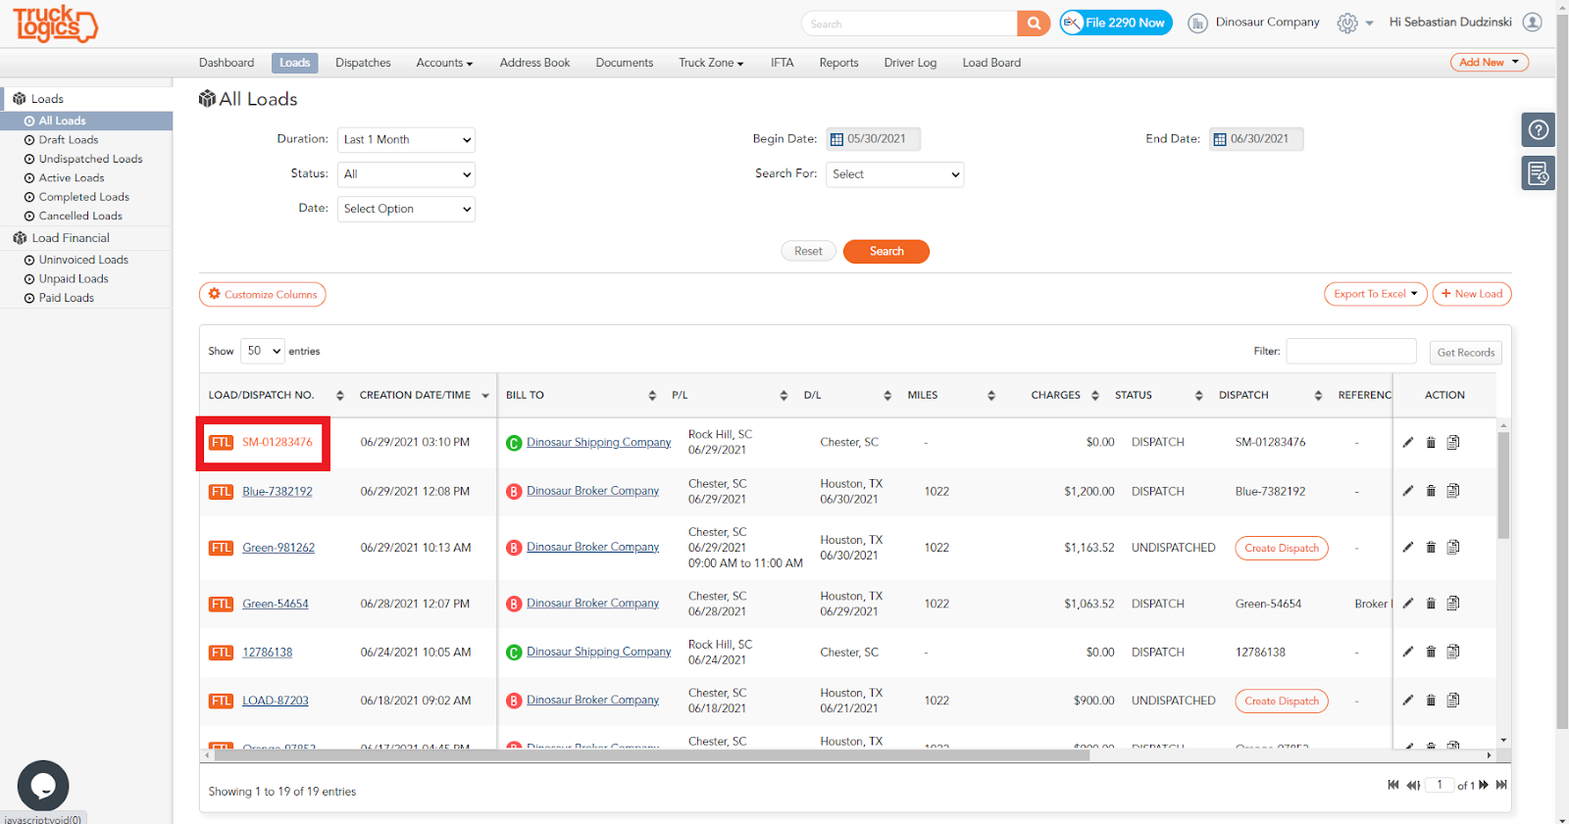Click the page number input box

click(1439, 785)
